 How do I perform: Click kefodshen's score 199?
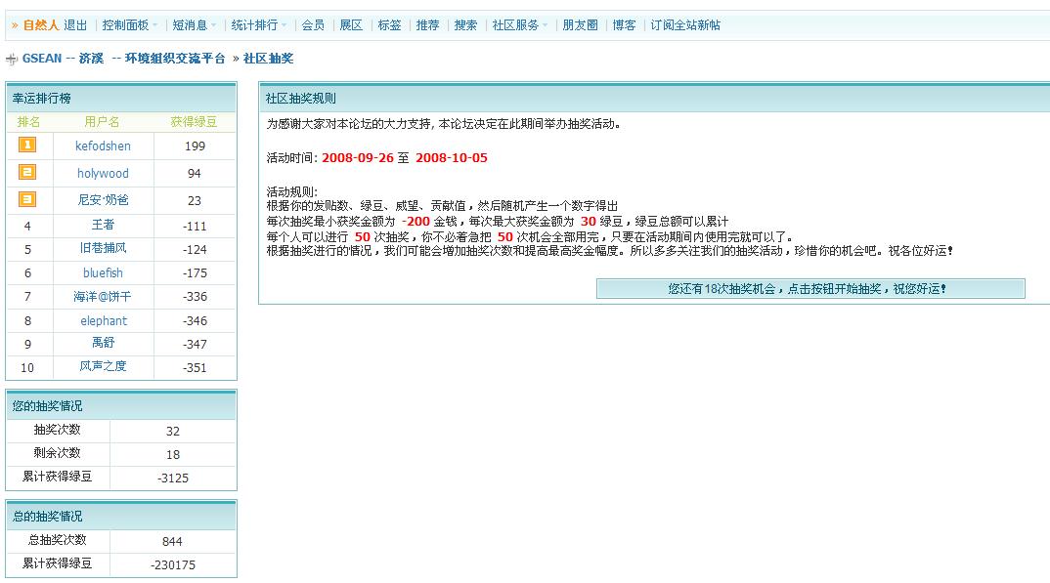tap(195, 146)
